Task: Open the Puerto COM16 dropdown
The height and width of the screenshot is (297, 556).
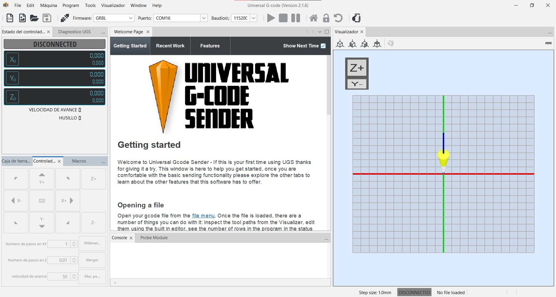Action: tap(204, 18)
